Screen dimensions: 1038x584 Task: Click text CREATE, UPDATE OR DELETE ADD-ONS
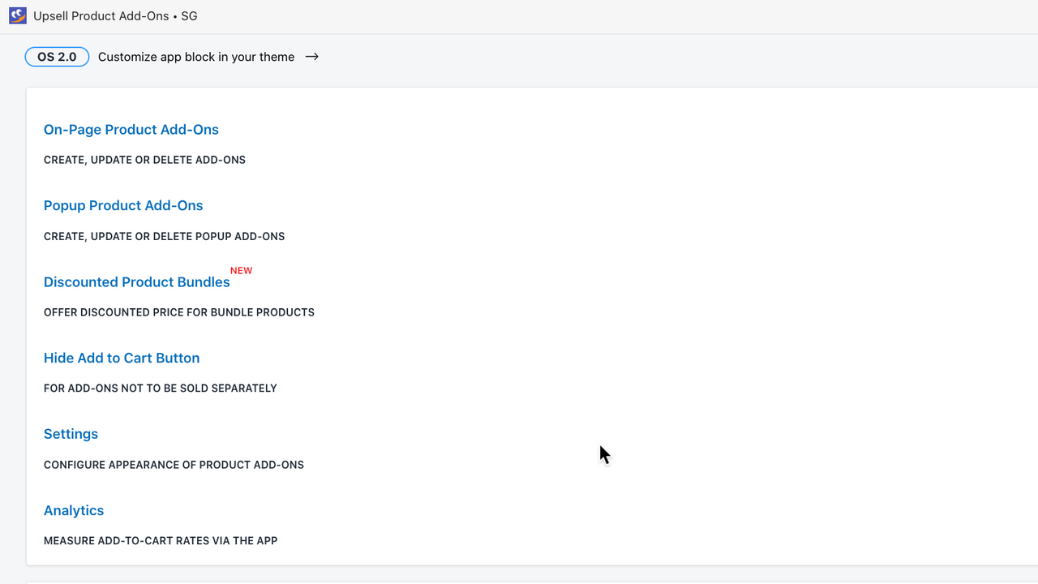144,160
